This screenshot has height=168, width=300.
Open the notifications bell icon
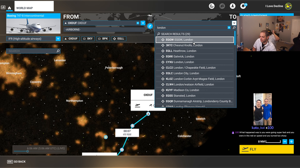click(243, 6)
